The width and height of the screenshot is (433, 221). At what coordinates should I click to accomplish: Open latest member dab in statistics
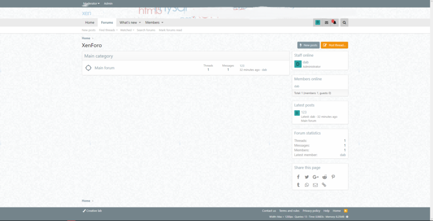click(x=343, y=155)
